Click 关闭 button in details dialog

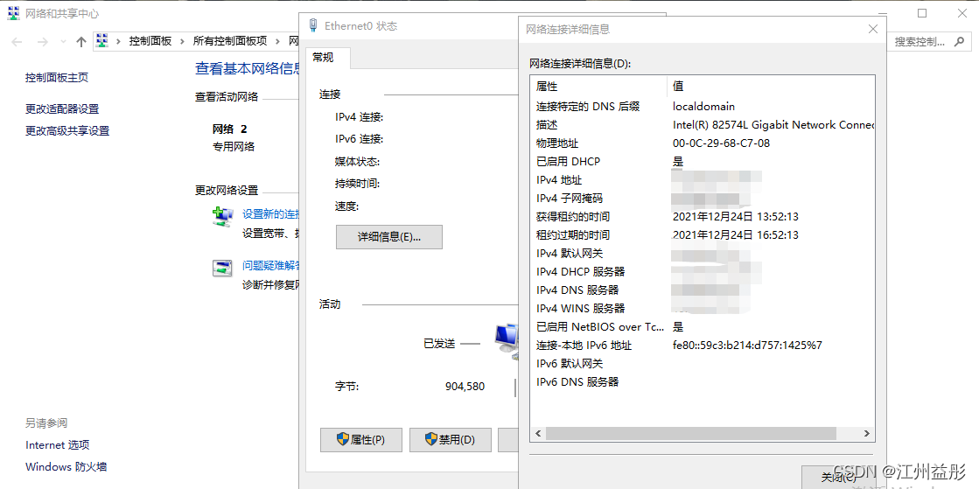click(x=838, y=477)
